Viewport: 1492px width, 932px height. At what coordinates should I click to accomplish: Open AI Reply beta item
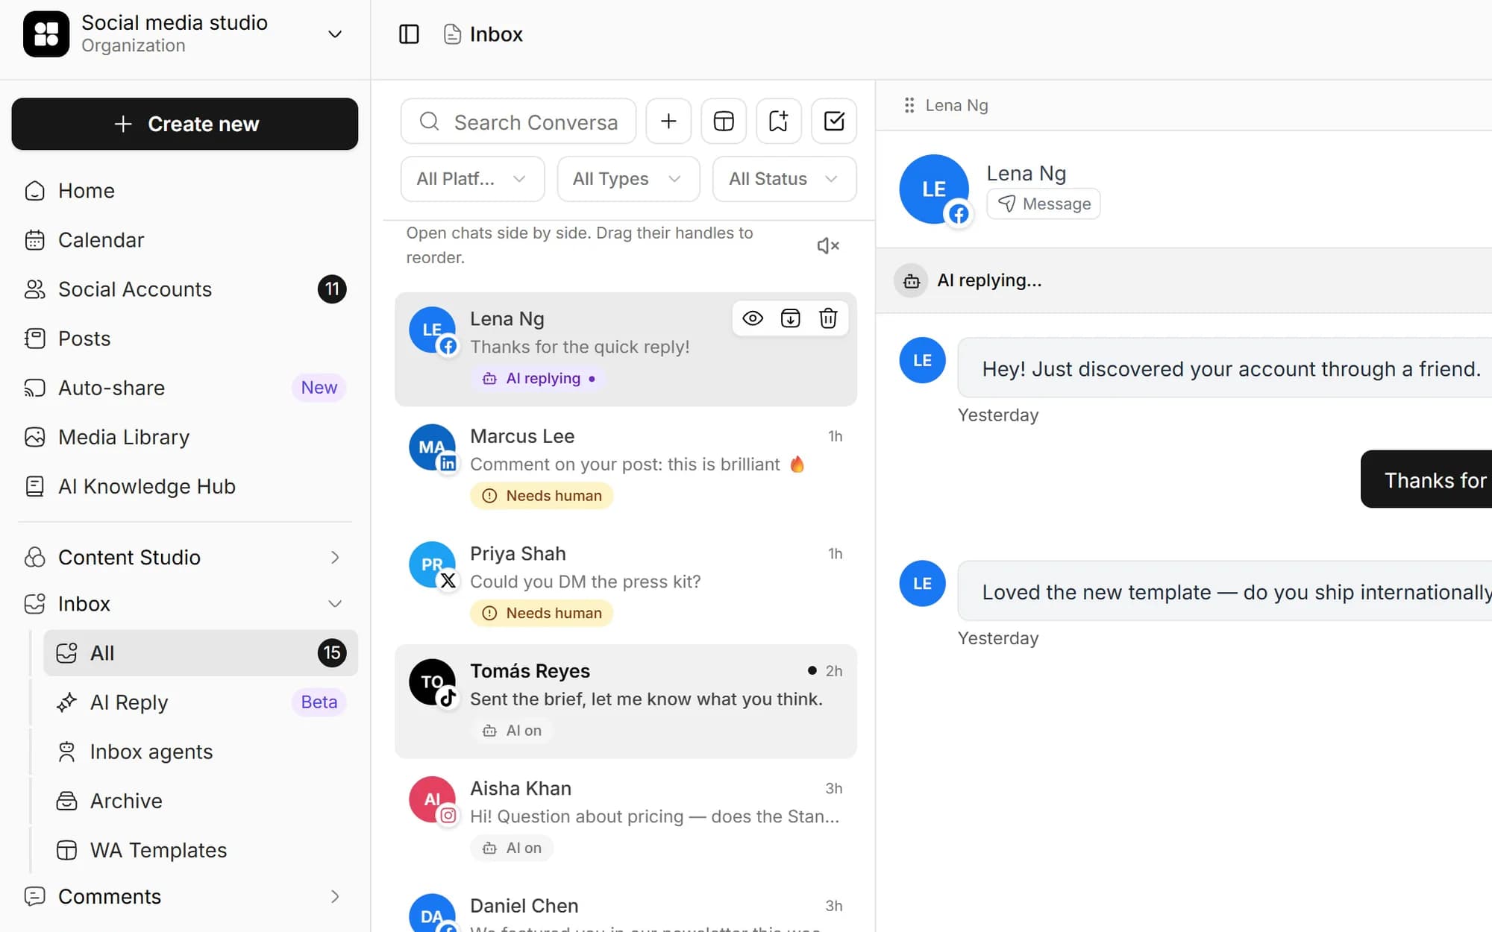coord(201,702)
